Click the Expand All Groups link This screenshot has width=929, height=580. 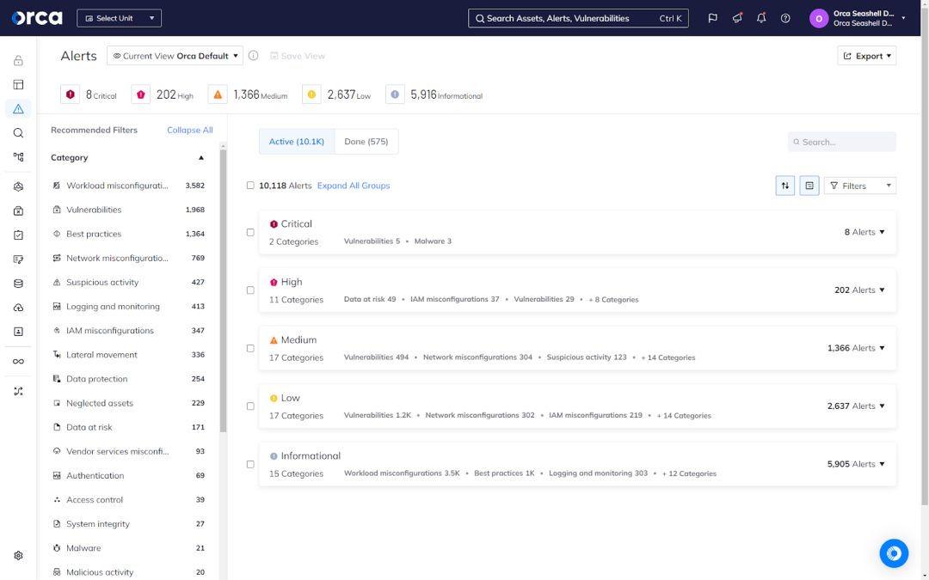(354, 186)
